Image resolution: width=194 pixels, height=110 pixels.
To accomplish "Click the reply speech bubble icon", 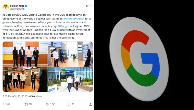I will [x=5, y=104].
